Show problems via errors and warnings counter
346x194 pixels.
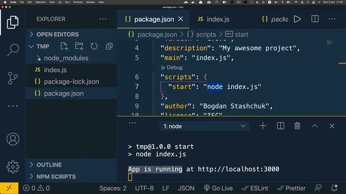36,188
